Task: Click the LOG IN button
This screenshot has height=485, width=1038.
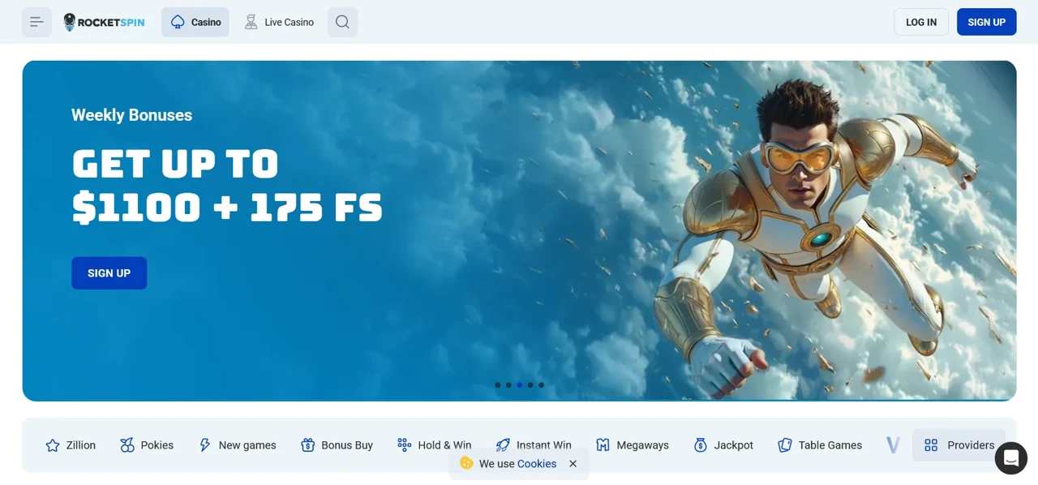Action: tap(921, 22)
